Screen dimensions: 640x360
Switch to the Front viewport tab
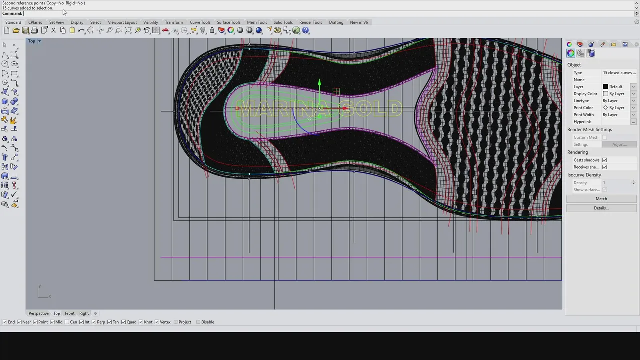[x=69, y=314]
